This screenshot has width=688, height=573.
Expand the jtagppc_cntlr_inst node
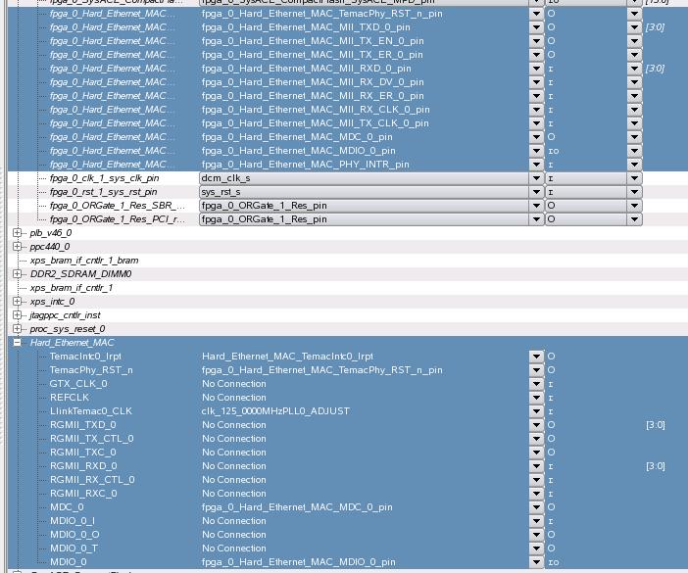[18, 315]
